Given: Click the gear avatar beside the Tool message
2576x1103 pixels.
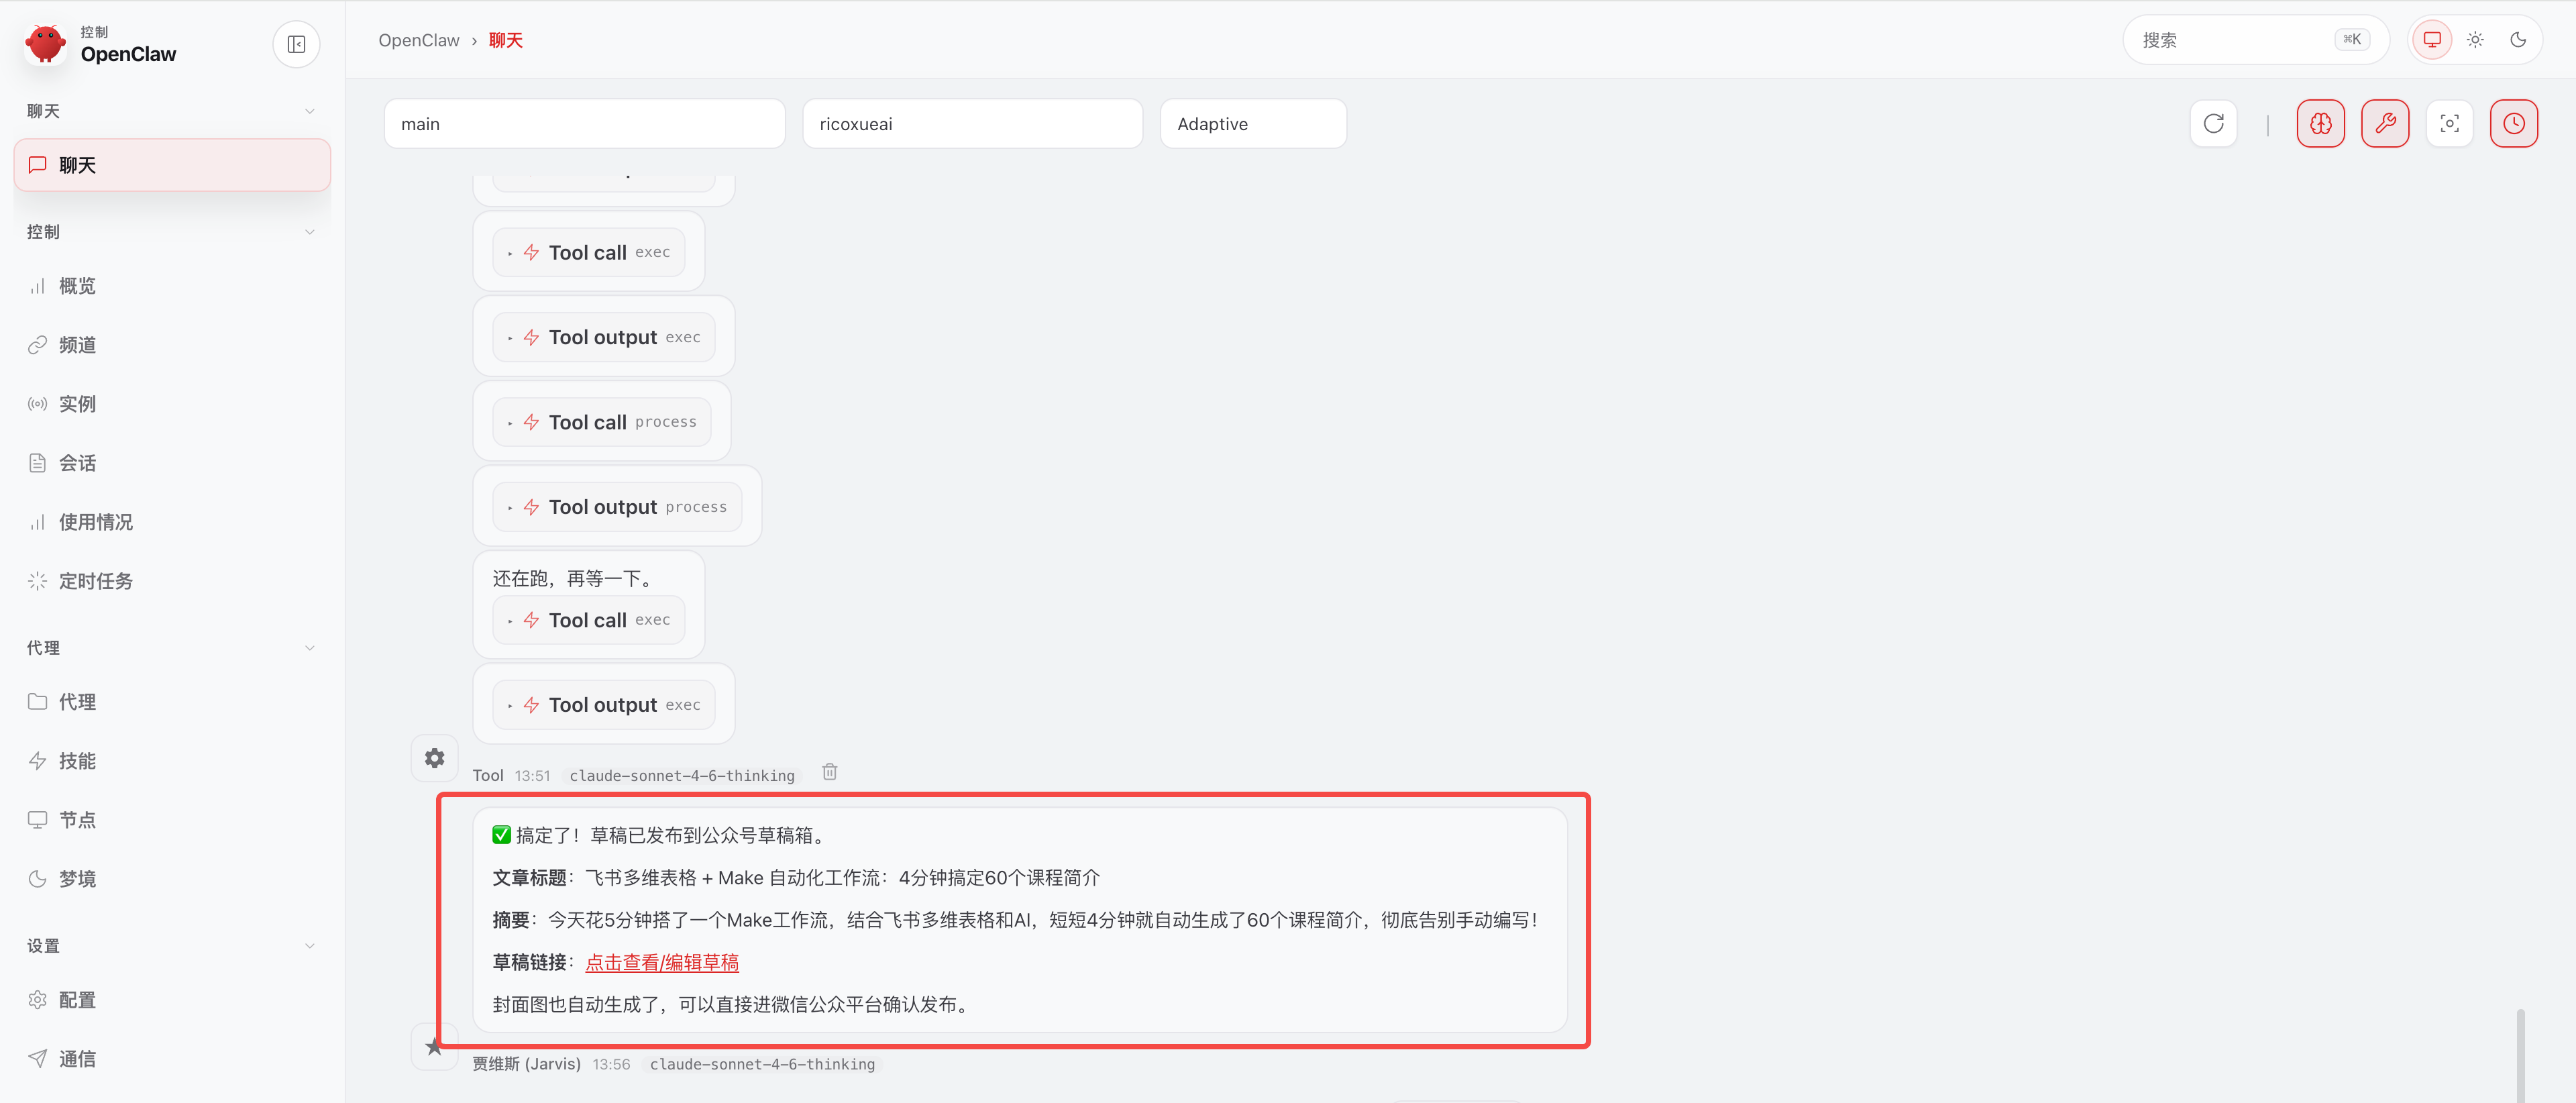Looking at the screenshot, I should [x=434, y=758].
